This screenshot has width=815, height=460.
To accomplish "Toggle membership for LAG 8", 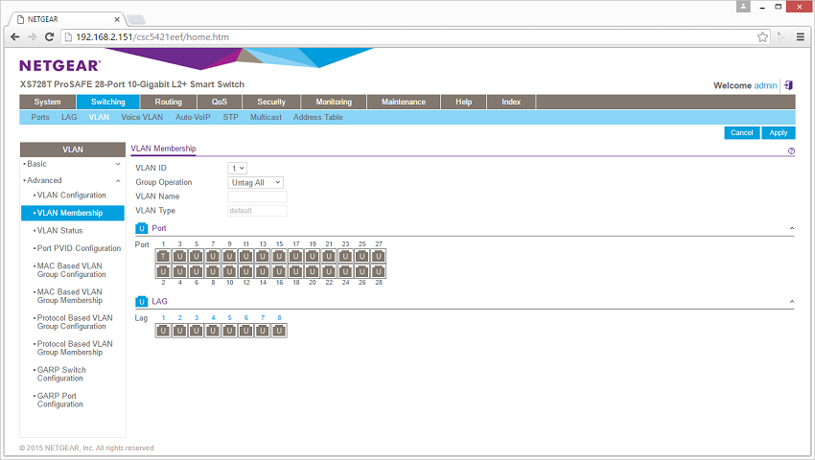I will [279, 331].
